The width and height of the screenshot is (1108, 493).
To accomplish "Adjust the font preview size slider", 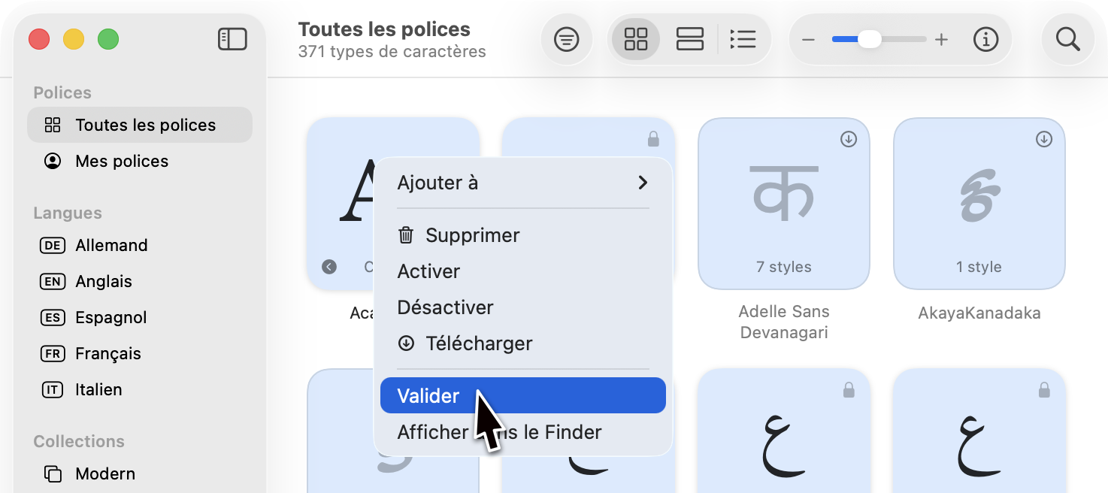I will [x=870, y=39].
